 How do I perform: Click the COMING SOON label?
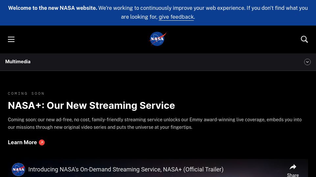pos(26,93)
